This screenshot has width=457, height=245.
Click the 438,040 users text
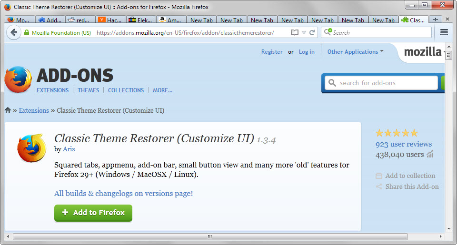(399, 155)
